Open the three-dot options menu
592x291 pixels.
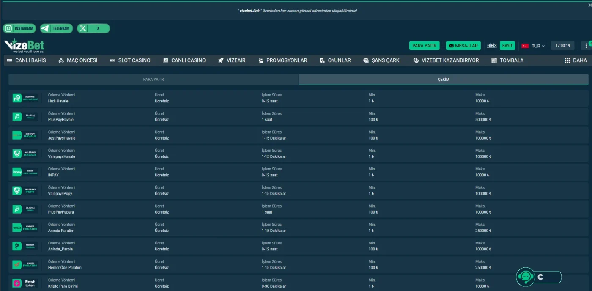pyautogui.click(x=586, y=46)
